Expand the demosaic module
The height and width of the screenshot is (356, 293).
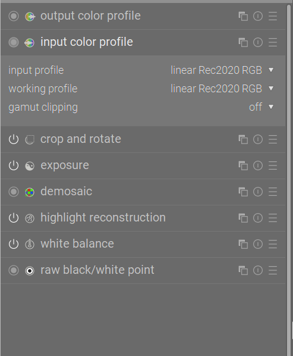[x=66, y=192]
